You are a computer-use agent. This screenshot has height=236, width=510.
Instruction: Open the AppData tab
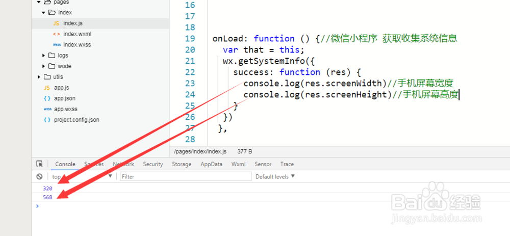coord(212,164)
